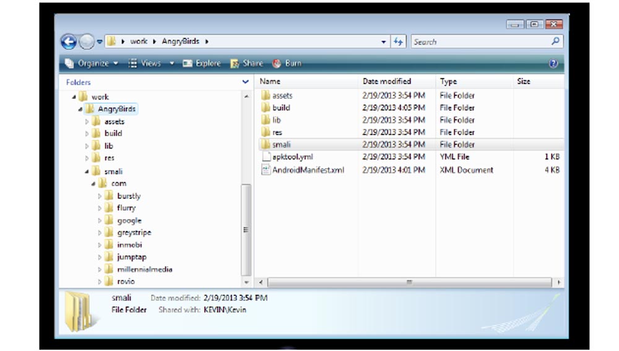619x351 pixels.
Task: Select com folder in tree
Action: (118, 184)
